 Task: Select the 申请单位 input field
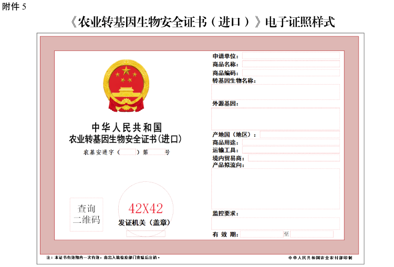pos(291,56)
